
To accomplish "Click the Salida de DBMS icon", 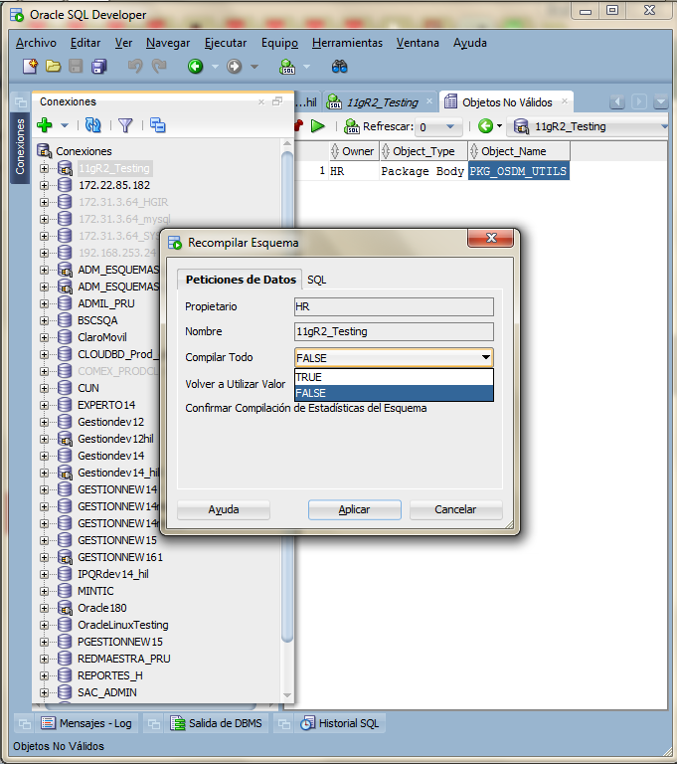I will (178, 723).
